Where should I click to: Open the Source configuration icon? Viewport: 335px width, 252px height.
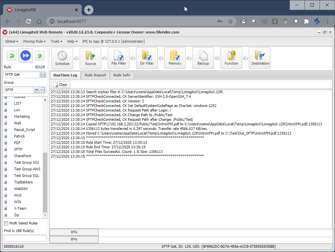click(x=90, y=58)
